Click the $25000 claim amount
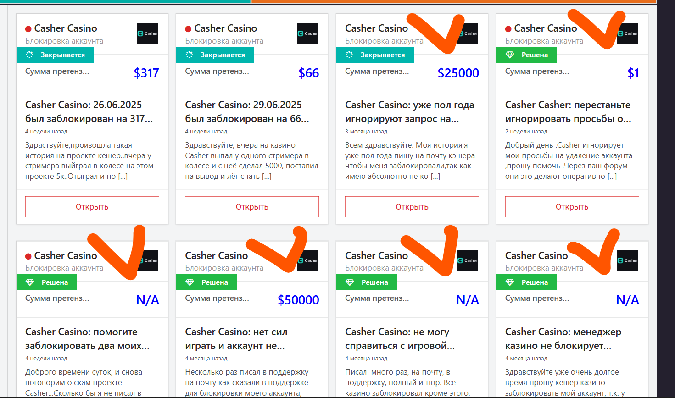 coord(458,73)
